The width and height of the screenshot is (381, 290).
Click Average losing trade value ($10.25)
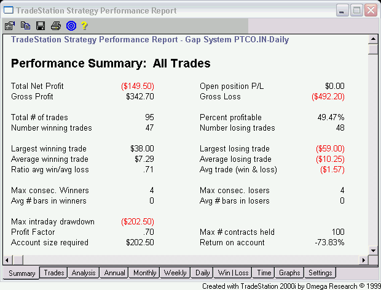click(x=330, y=159)
